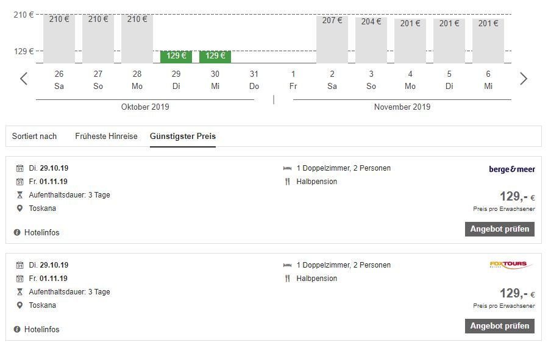Click the info icon in second offer
Image resolution: width=551 pixels, height=345 pixels.
tap(17, 329)
